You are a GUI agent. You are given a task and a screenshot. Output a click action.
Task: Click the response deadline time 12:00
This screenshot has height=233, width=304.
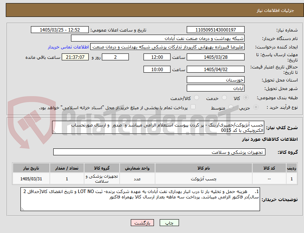coord(157,57)
